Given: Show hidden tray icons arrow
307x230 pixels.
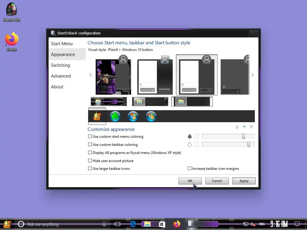Looking at the screenshot, I should (238, 224).
